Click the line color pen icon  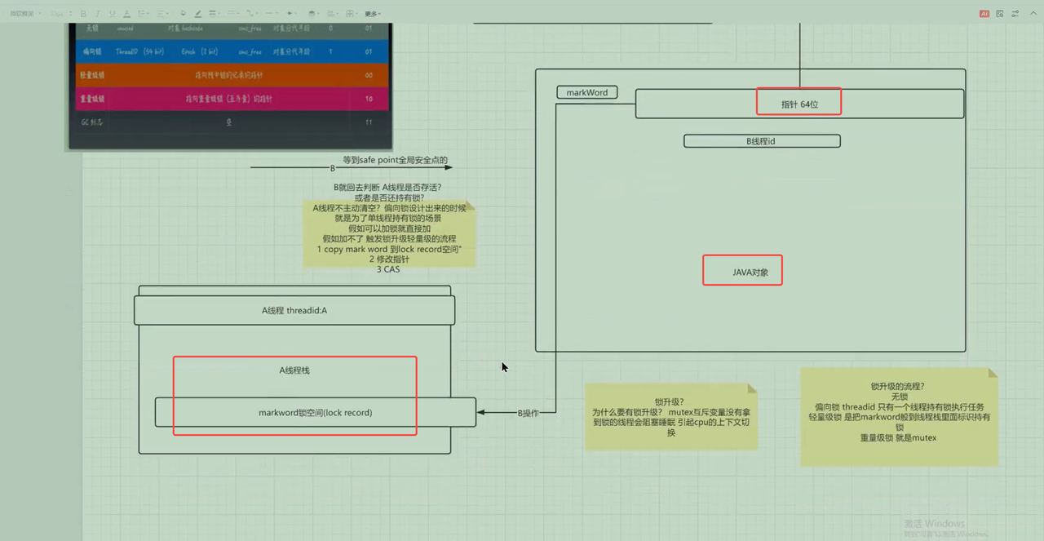tap(198, 14)
